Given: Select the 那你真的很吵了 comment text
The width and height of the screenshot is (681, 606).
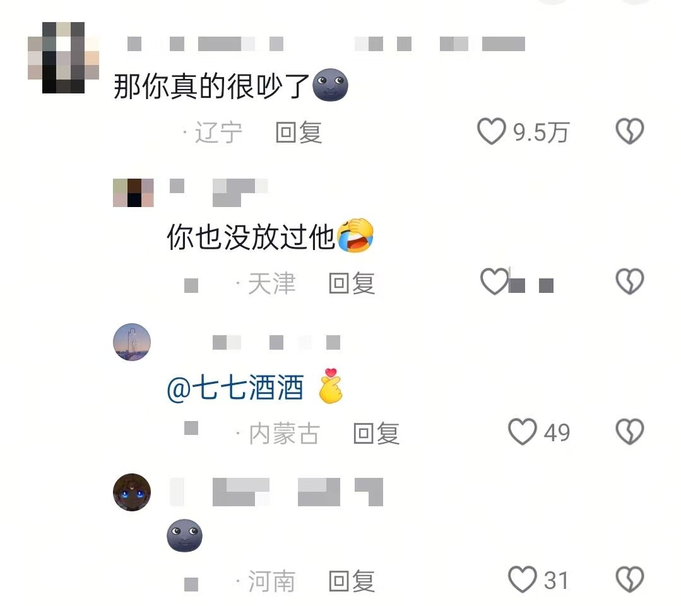Looking at the screenshot, I should pyautogui.click(x=211, y=86).
